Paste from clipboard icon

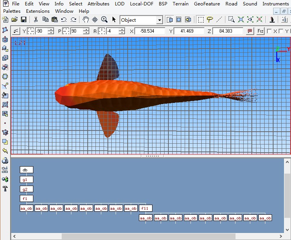(55, 19)
